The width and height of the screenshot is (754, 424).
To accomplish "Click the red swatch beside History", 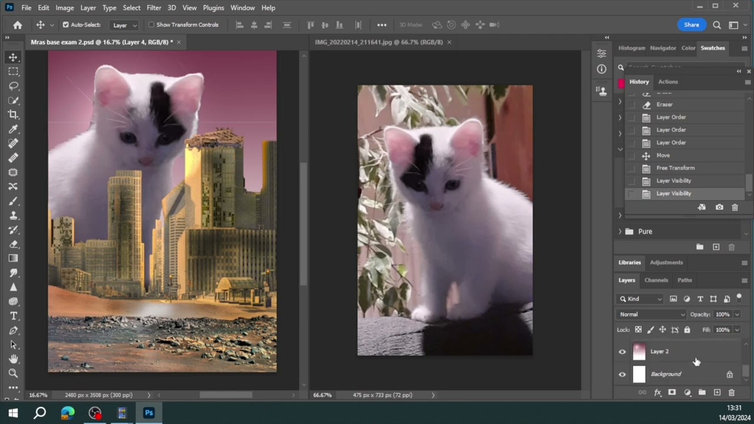I will click(621, 84).
